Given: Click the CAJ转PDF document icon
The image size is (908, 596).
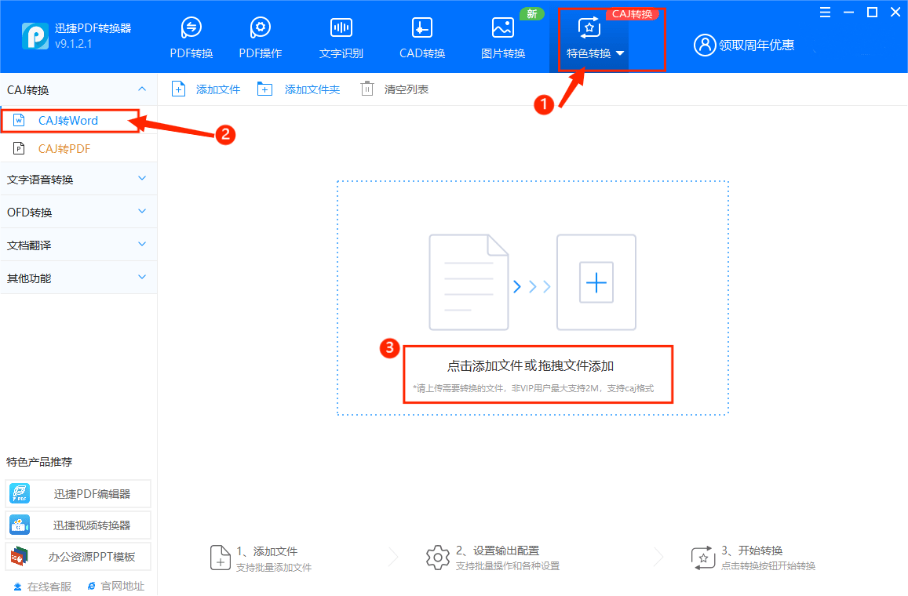Looking at the screenshot, I should pyautogui.click(x=19, y=149).
